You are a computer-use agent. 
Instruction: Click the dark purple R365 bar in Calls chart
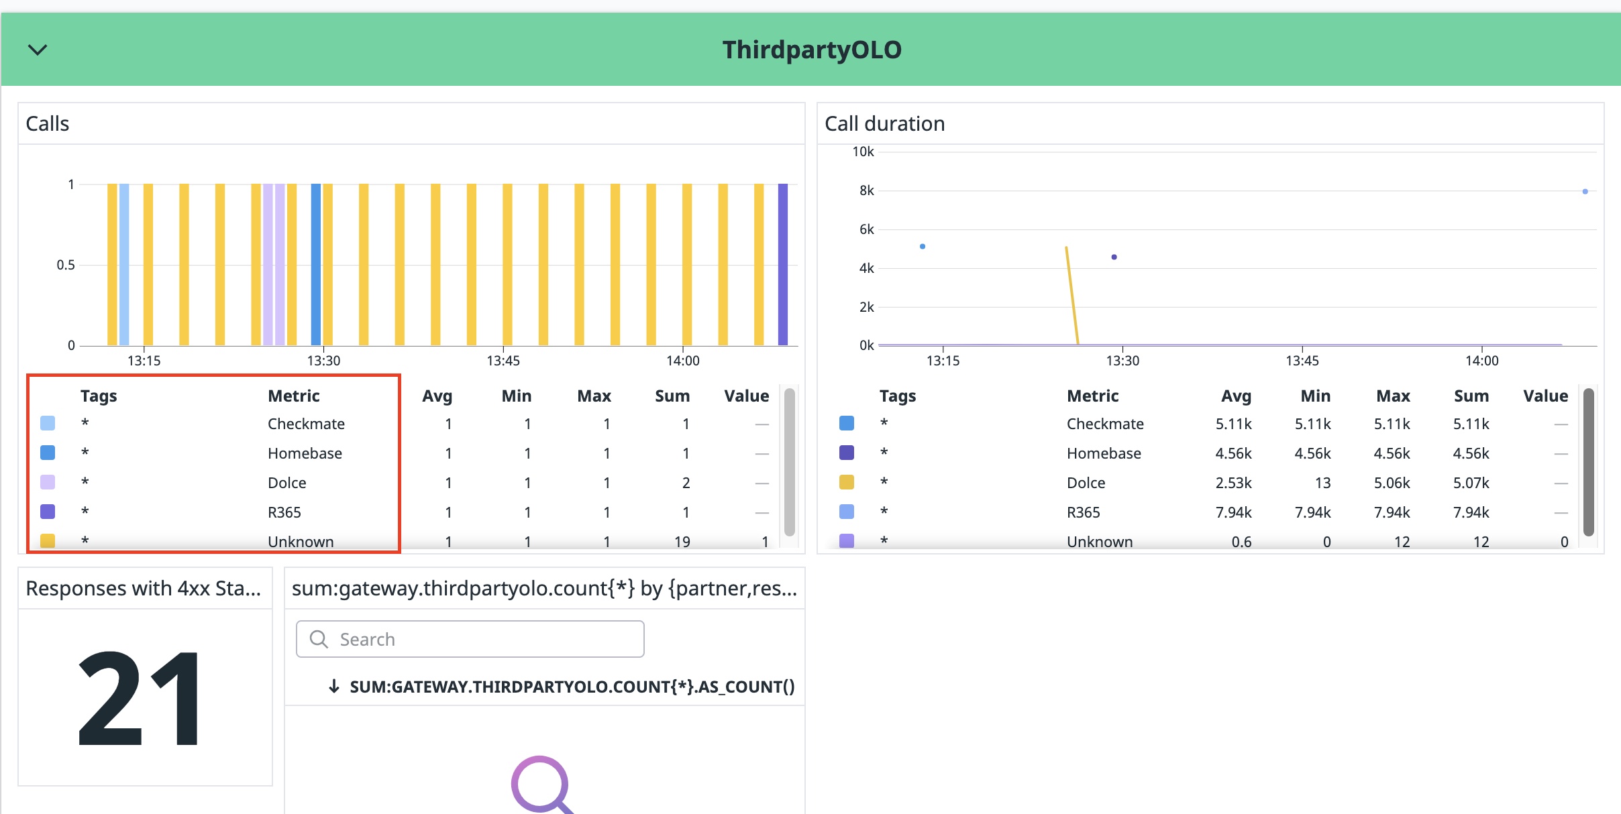click(783, 264)
